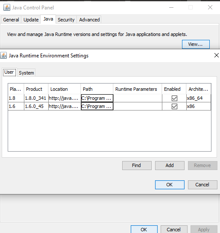Open the Security tab
Viewport: 220px width, 233px height.
point(66,20)
